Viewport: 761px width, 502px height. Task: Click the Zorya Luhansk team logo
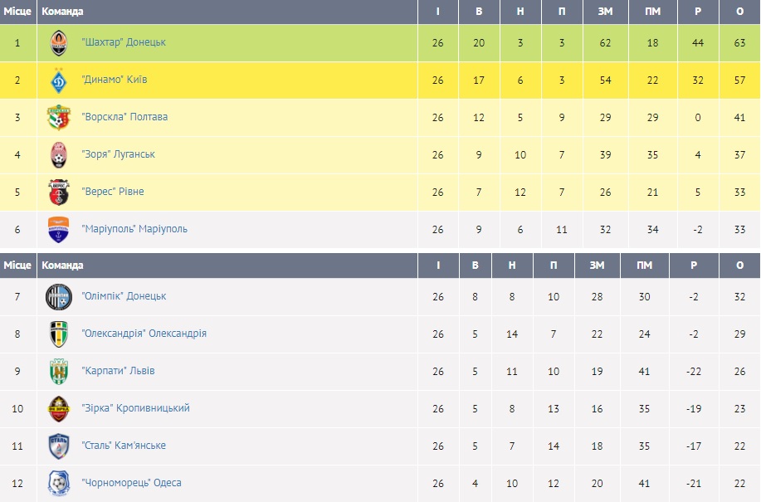pyautogui.click(x=58, y=154)
